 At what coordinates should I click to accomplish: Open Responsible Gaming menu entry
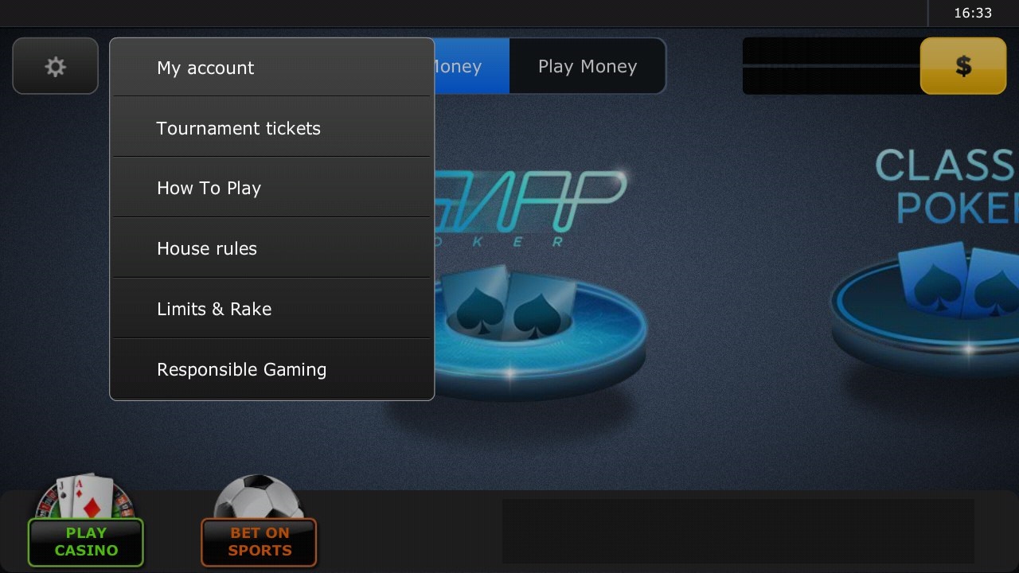[271, 369]
